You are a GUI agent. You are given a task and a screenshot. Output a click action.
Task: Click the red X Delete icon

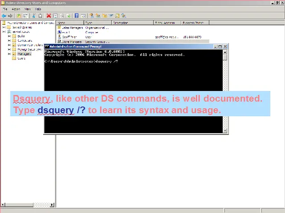coord(49,16)
